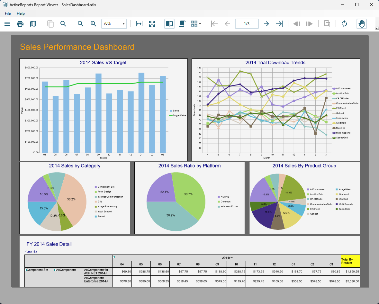The height and width of the screenshot is (304, 379).
Task: Minimize the Report Viewer window
Action: point(342,4)
